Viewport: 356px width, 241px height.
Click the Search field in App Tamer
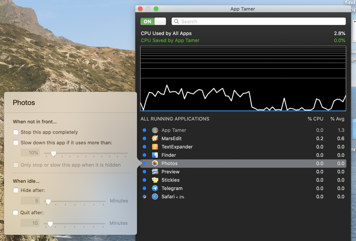[x=258, y=21]
